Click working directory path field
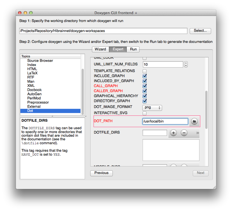This screenshot has width=232, height=211. click(103, 31)
